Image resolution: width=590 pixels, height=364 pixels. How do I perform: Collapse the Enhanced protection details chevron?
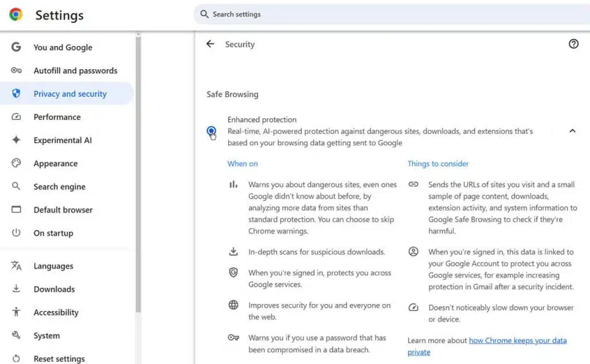tap(572, 131)
